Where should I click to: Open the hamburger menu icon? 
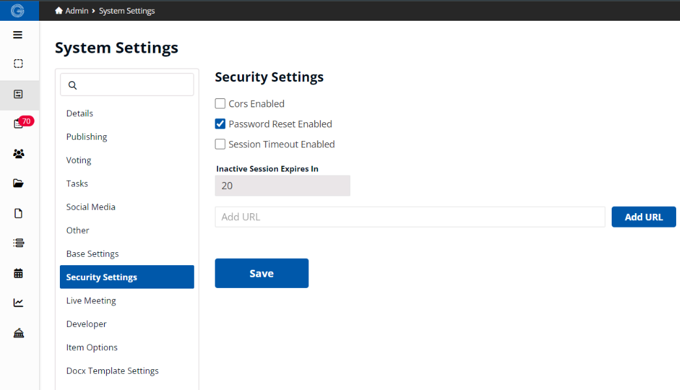point(18,34)
